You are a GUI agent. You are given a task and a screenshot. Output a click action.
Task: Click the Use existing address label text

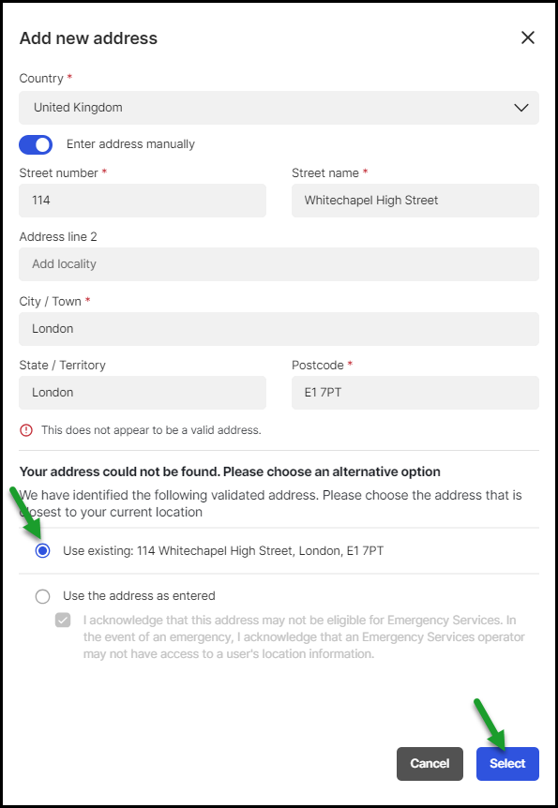[223, 551]
